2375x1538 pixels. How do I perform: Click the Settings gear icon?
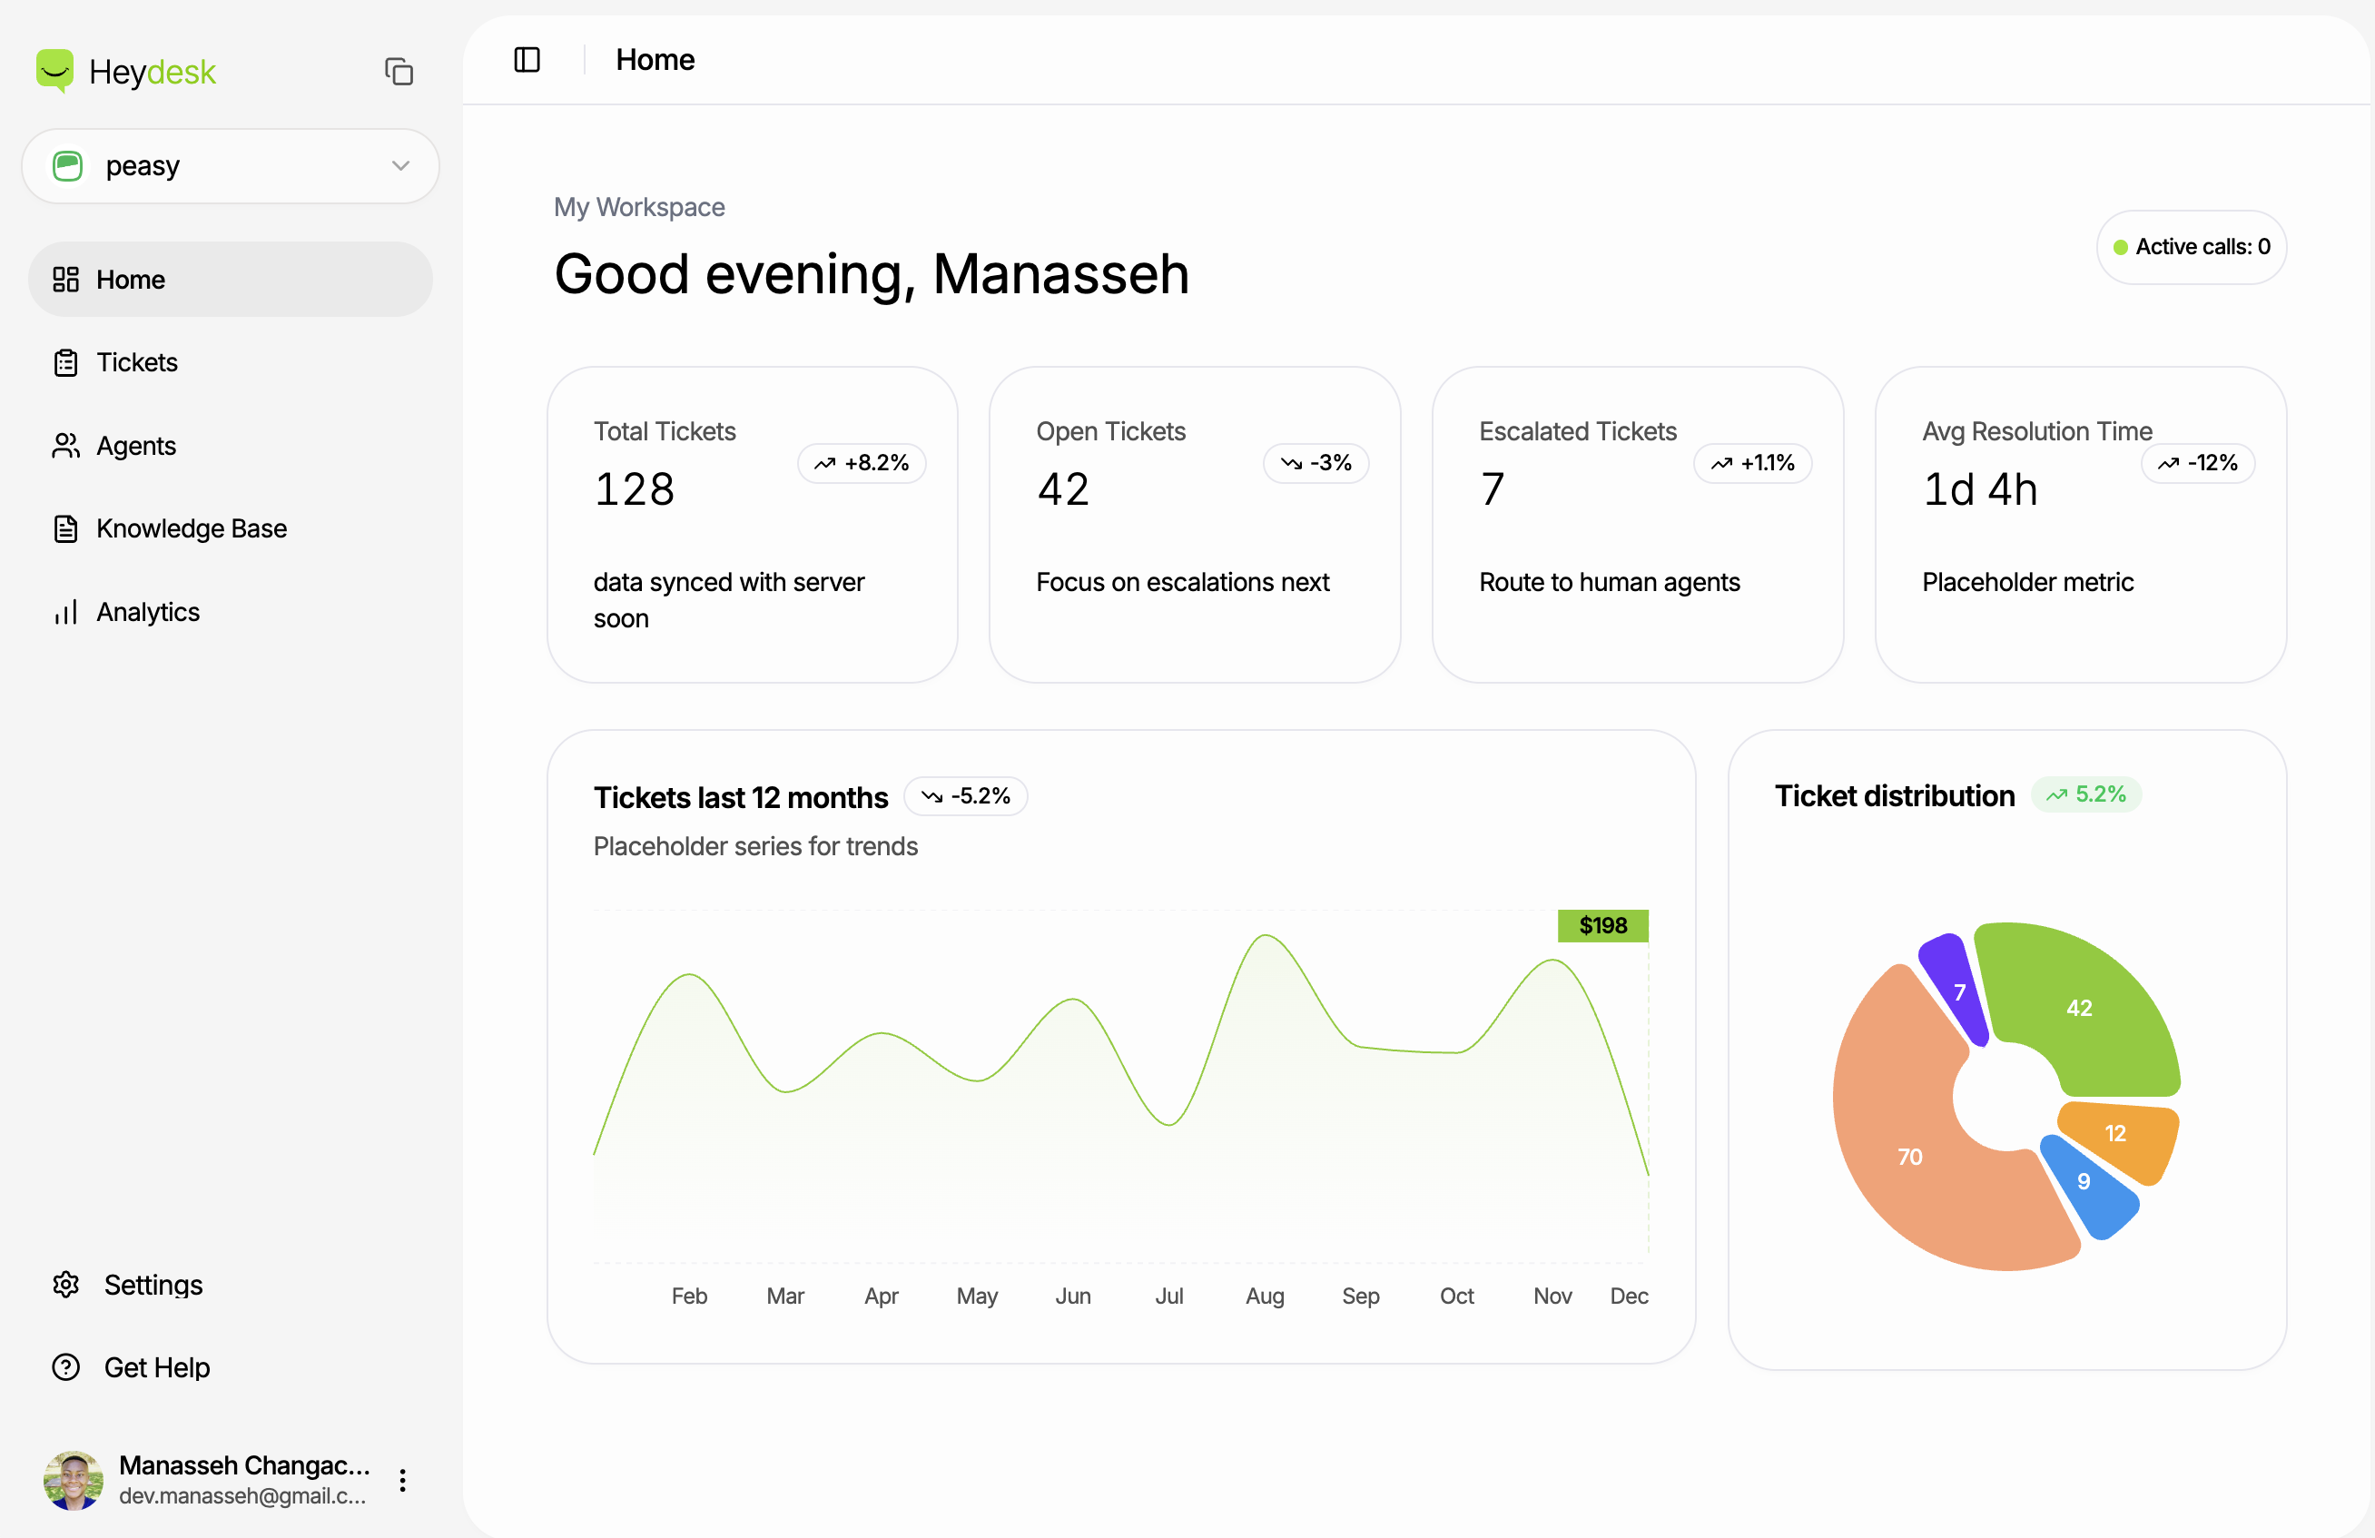(66, 1284)
